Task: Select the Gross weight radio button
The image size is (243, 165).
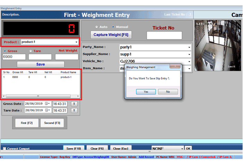Action: [x=5, y=51]
